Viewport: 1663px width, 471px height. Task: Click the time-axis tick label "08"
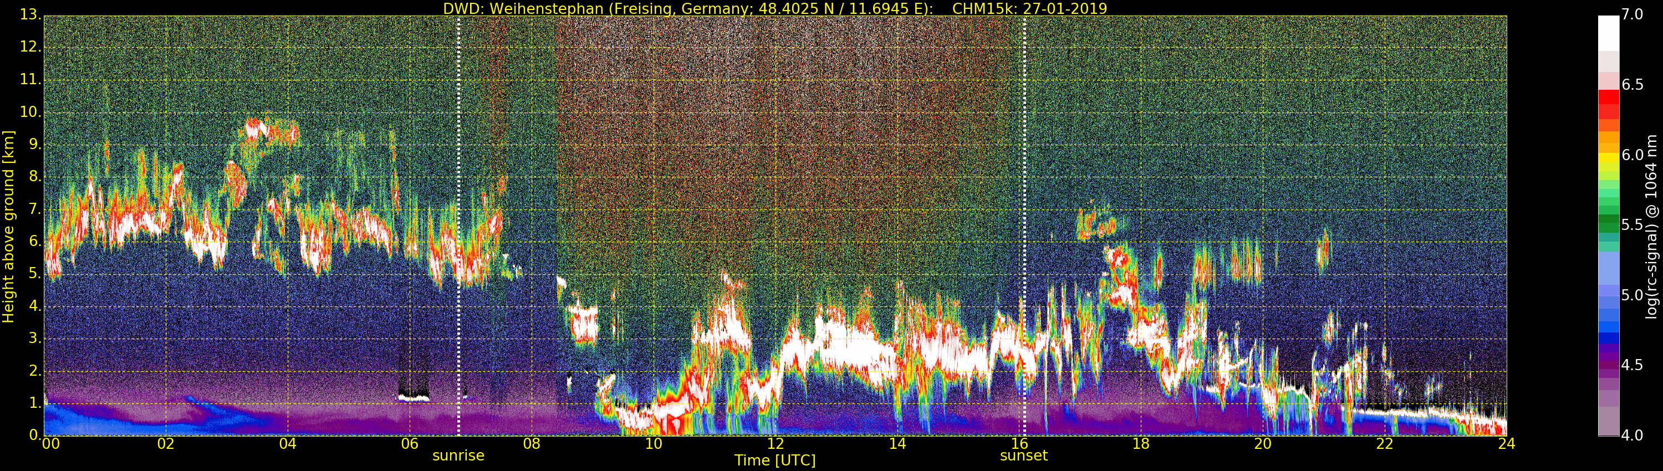(531, 444)
